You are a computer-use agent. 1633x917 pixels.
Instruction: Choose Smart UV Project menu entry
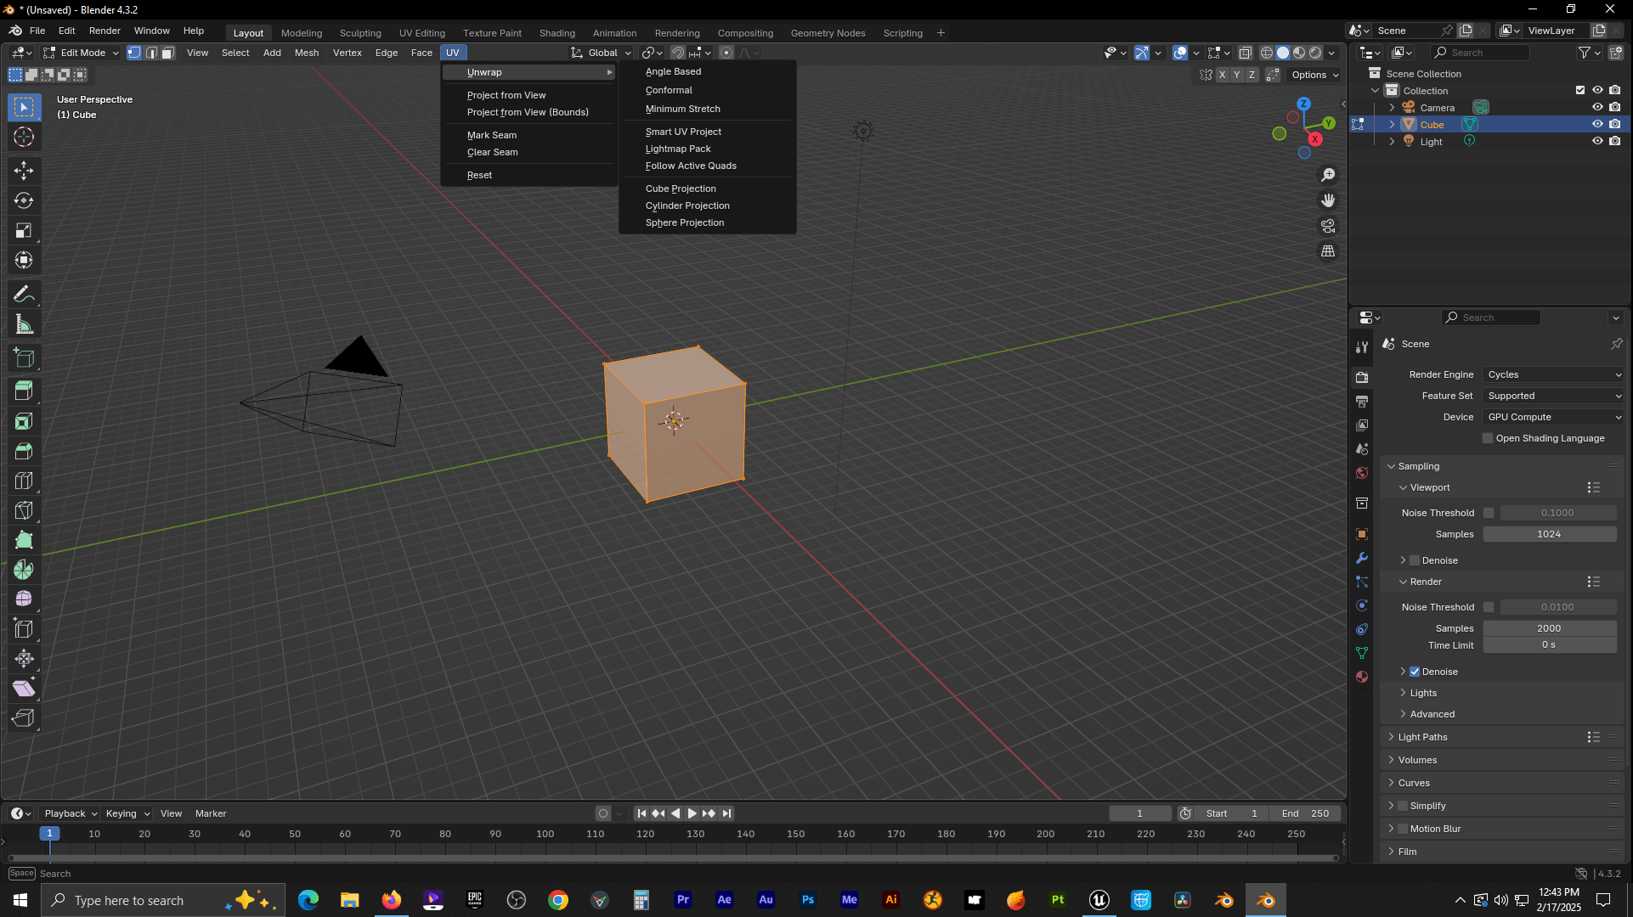pyautogui.click(x=683, y=132)
